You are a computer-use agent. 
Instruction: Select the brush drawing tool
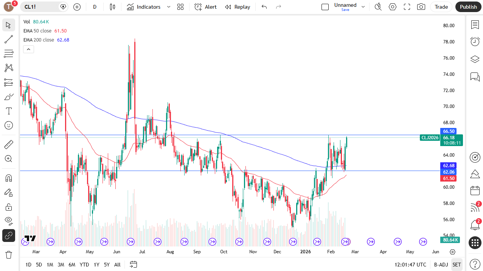8,97
